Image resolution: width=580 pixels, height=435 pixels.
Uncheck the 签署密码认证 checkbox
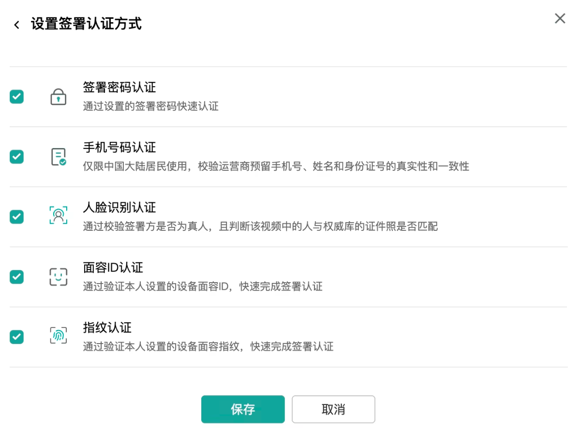(16, 97)
